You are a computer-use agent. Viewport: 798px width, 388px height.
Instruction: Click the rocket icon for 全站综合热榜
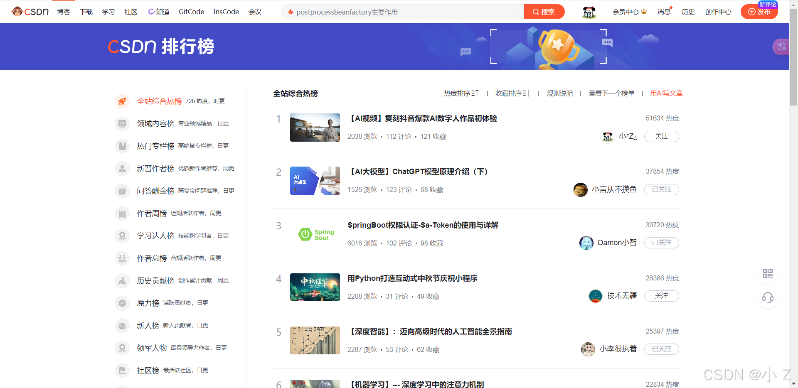(x=122, y=101)
